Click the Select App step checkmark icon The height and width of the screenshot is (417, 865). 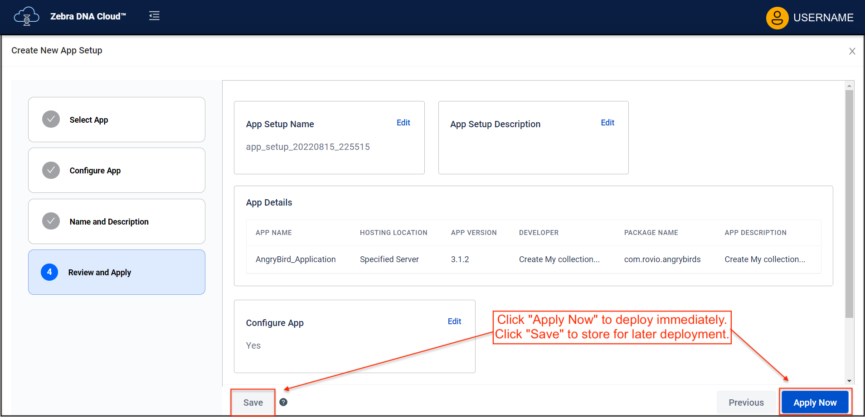pyautogui.click(x=51, y=120)
